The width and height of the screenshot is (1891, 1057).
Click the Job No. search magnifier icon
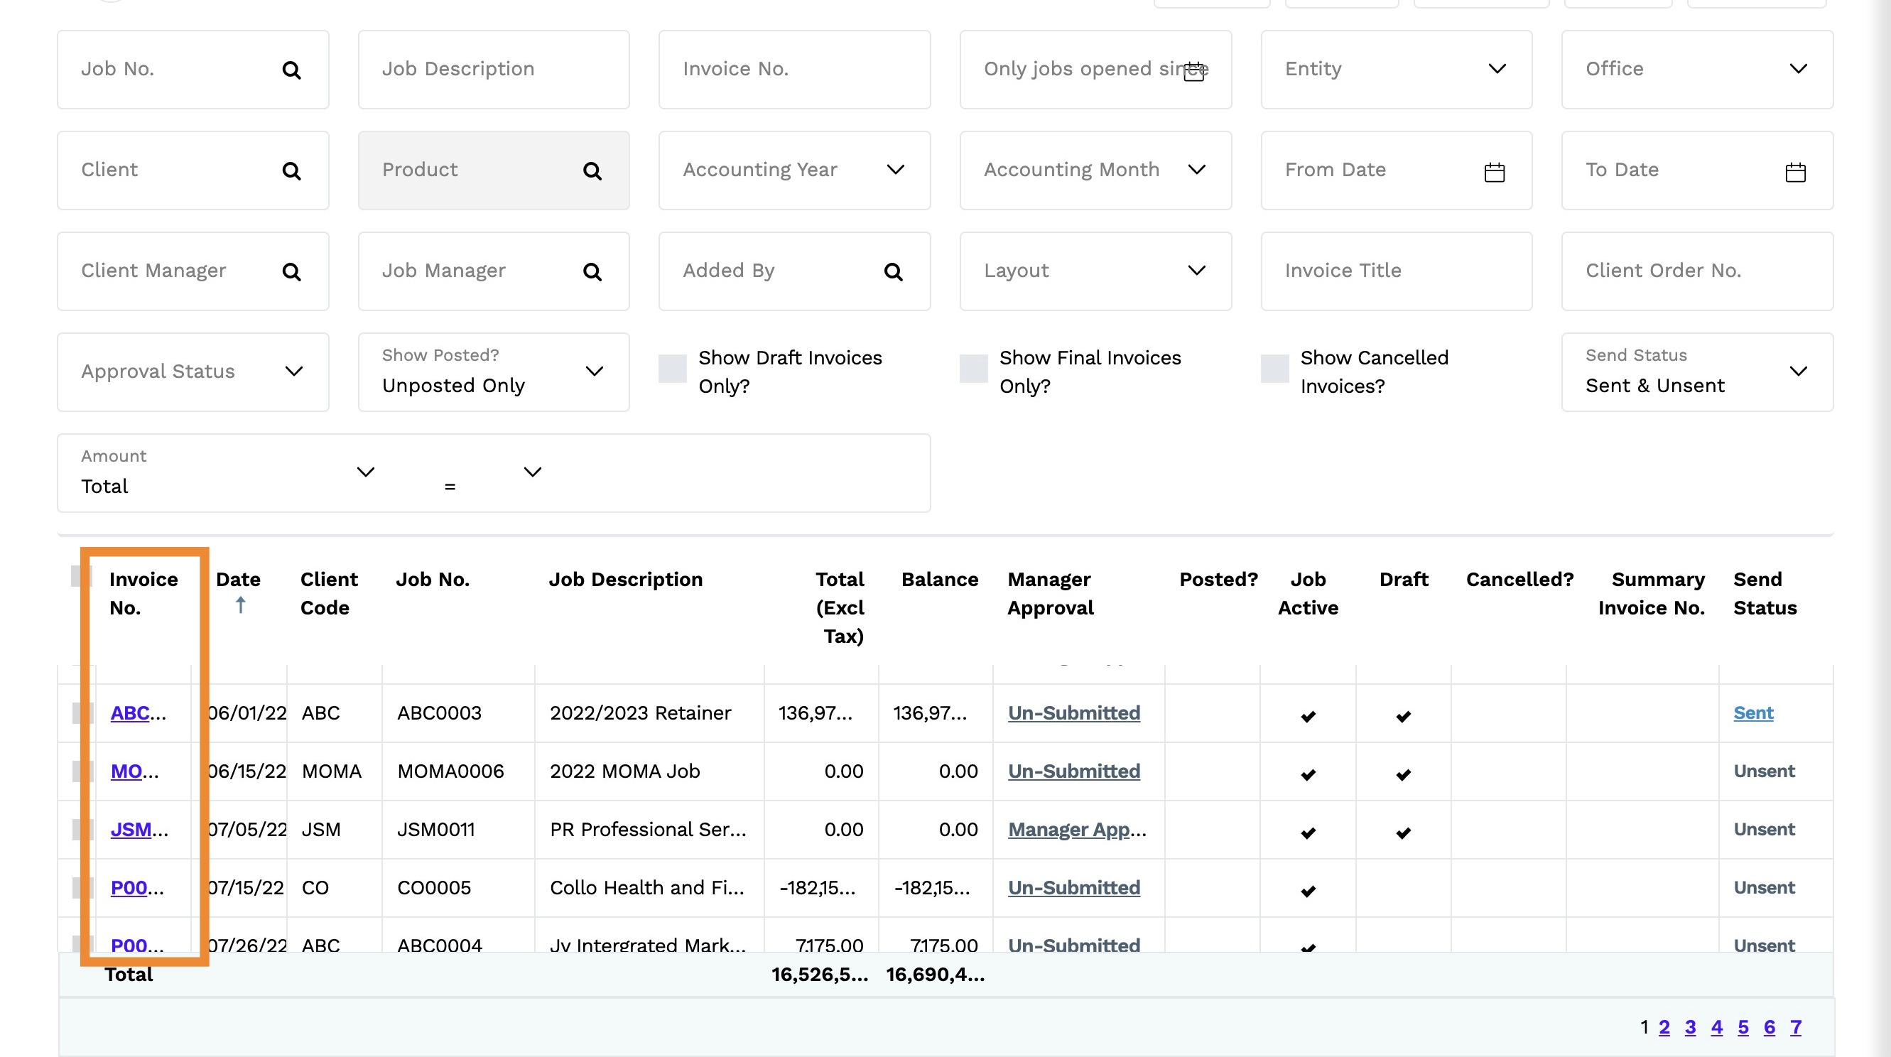coord(291,70)
